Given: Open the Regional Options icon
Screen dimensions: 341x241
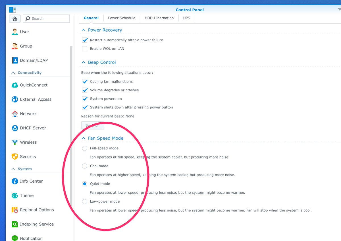Looking at the screenshot, I should 15,210.
